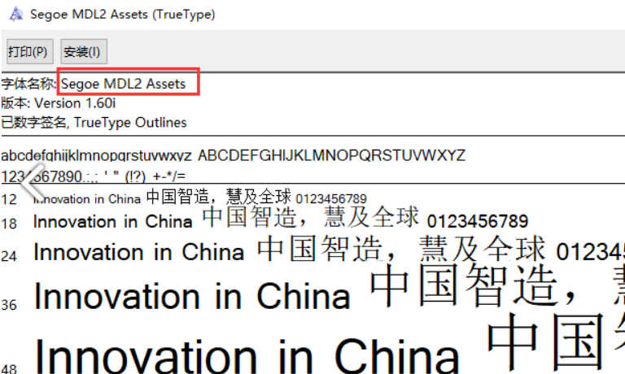Click the 打印(P) print button

(30, 51)
